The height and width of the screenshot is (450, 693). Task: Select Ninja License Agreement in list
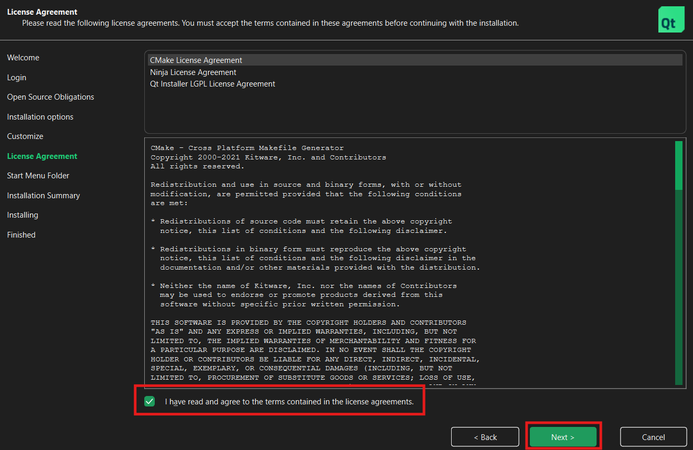click(x=415, y=72)
